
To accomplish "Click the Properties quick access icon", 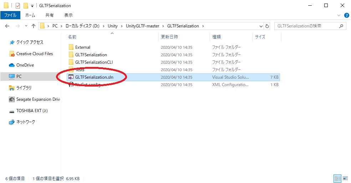I will click(x=18, y=6).
